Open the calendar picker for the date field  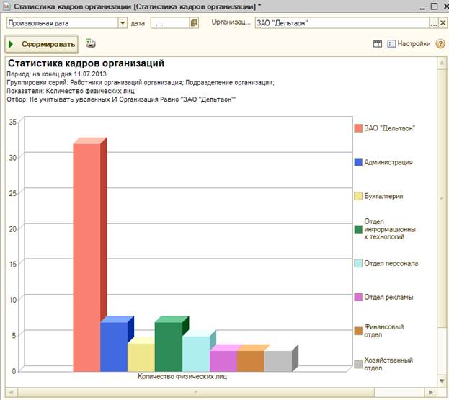(x=194, y=23)
